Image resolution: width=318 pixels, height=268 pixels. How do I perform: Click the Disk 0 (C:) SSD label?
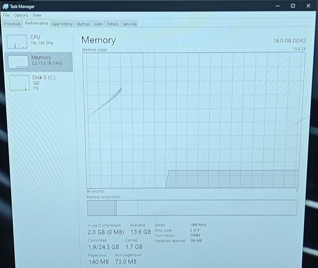coord(44,80)
